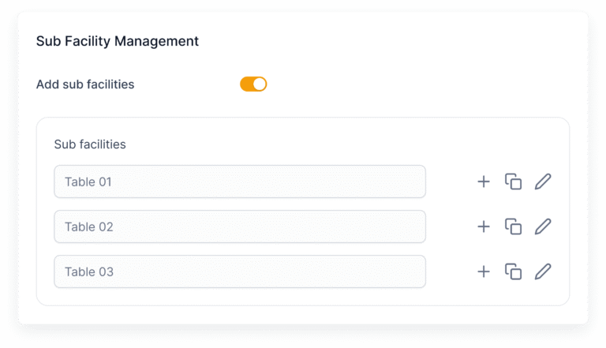Focus the Table 01 input field
The width and height of the screenshot is (606, 348).
point(240,182)
